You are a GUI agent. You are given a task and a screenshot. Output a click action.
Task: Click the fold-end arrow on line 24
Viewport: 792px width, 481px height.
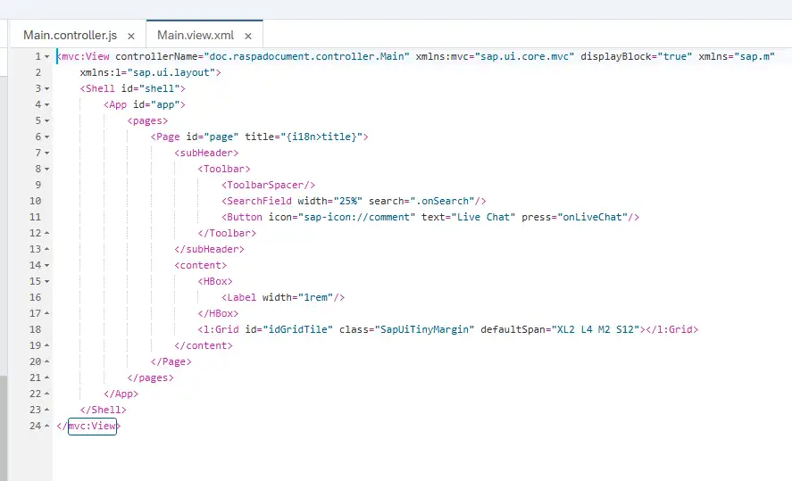47,427
